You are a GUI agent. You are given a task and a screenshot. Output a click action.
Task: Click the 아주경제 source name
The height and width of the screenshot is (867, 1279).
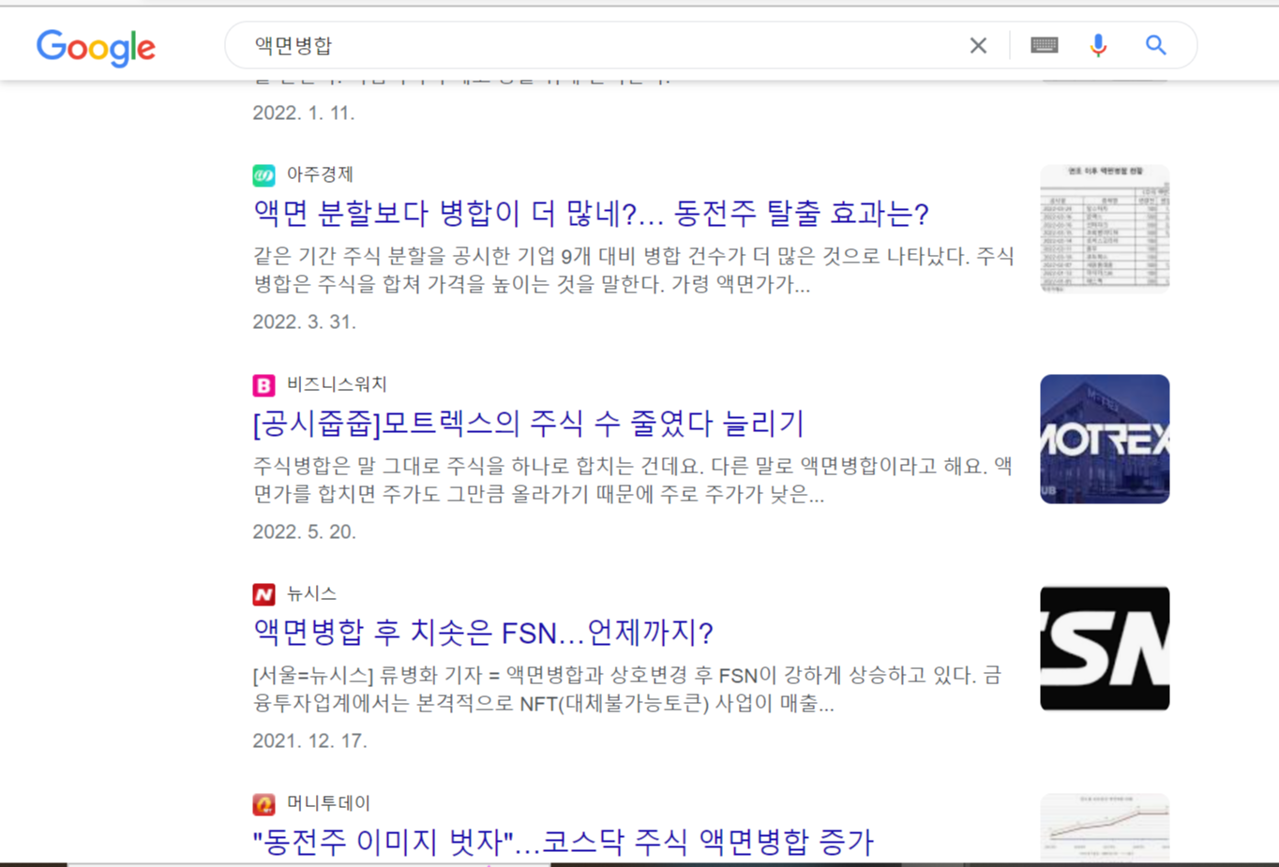pyautogui.click(x=320, y=174)
